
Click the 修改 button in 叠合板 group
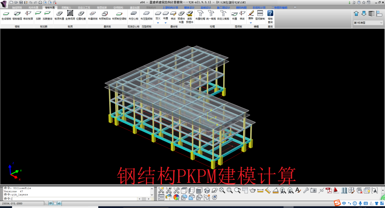(x=173, y=15)
